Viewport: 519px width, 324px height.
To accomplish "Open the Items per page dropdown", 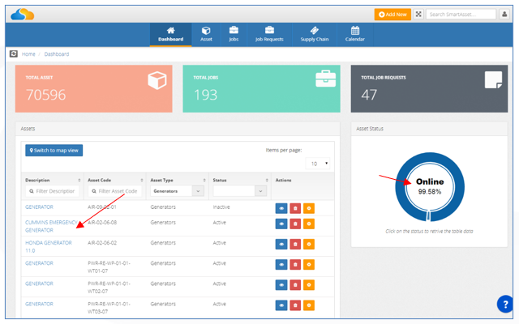I will click(318, 164).
